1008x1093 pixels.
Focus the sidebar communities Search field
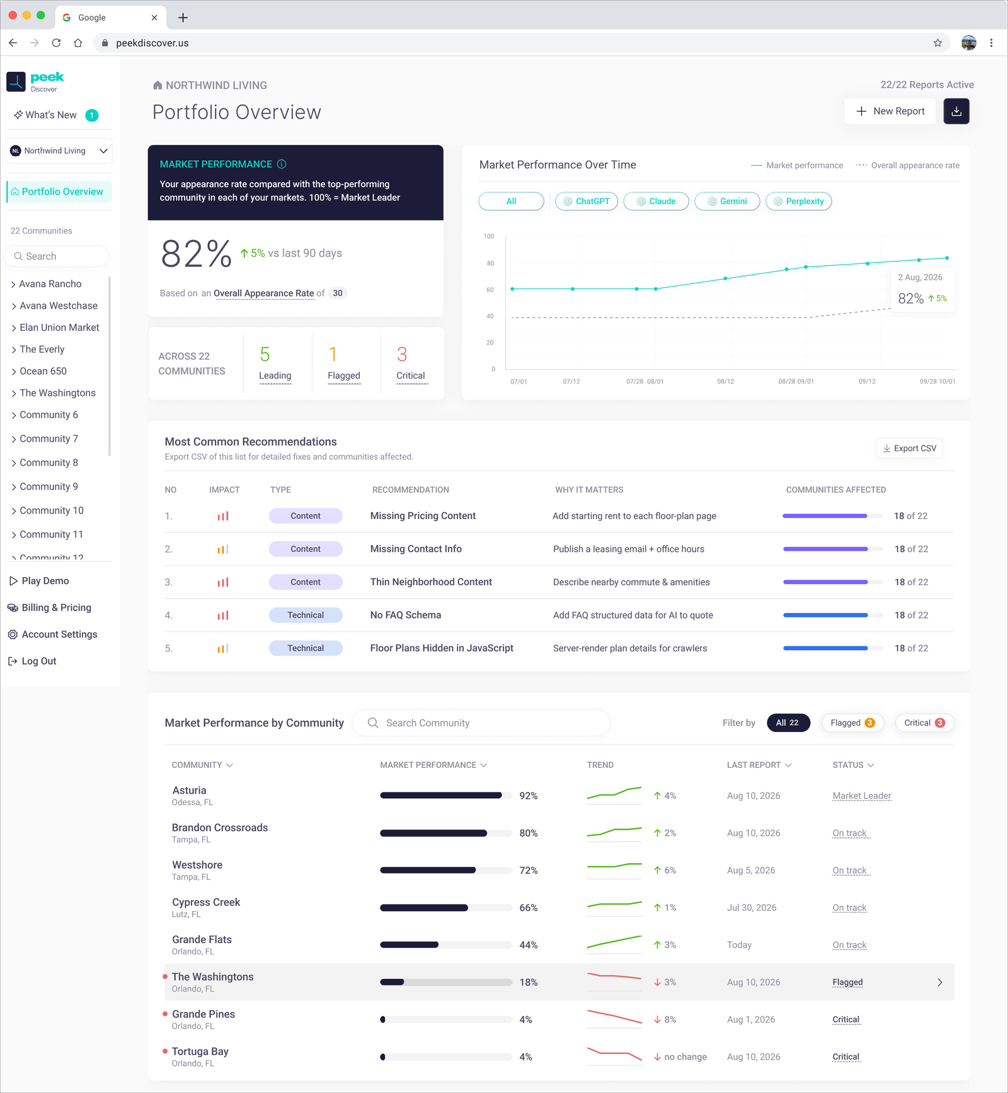[x=57, y=256]
